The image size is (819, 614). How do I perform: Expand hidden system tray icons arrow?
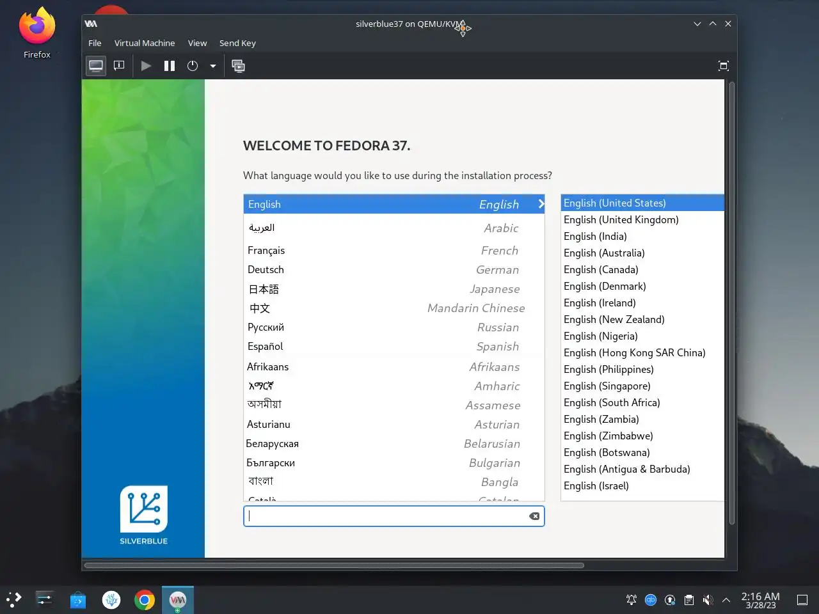pos(726,600)
